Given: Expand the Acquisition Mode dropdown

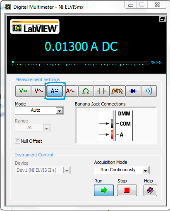Looking at the screenshot, I should [x=122, y=170].
